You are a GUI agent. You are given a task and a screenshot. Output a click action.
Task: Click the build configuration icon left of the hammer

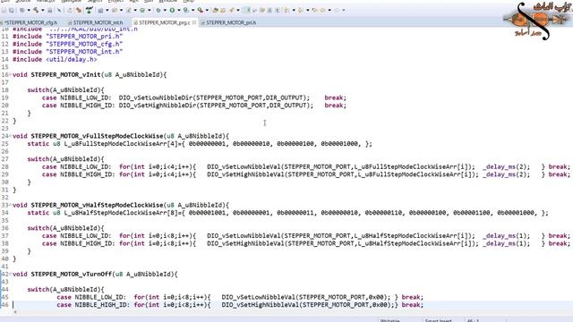(21, 10)
